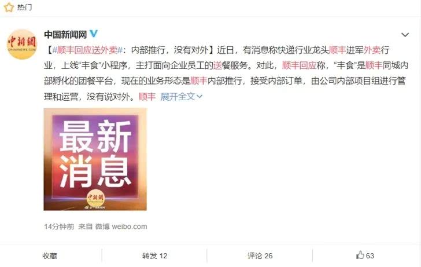Click the 微博 weibo.com source link
This screenshot has width=421, height=267.
[121, 226]
